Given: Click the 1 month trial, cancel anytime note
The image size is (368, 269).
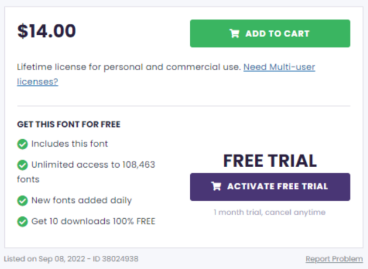Looking at the screenshot, I should (x=269, y=212).
